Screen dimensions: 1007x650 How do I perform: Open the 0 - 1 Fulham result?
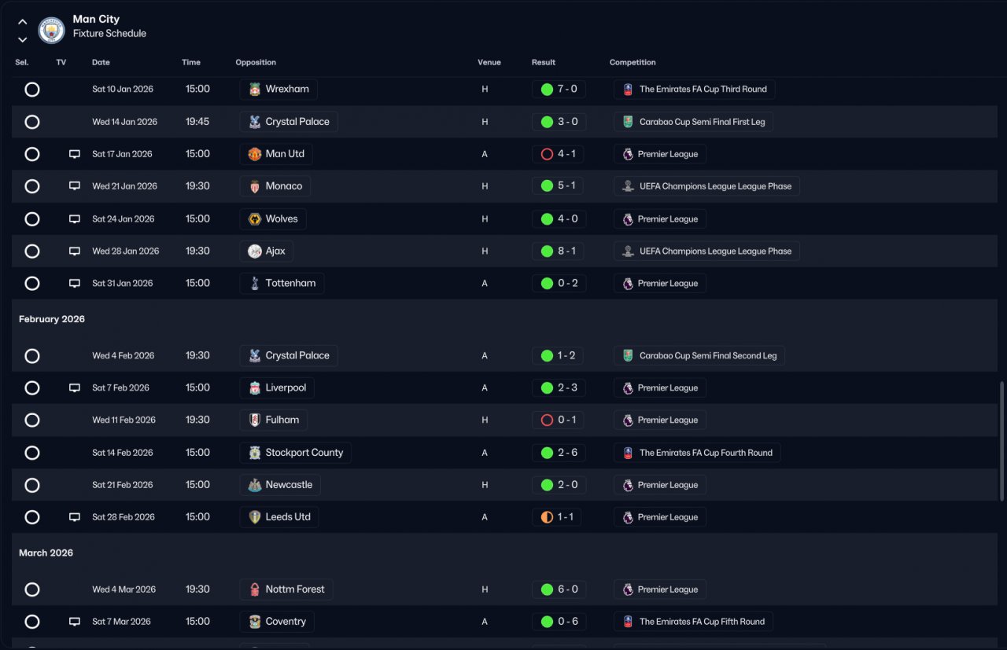point(557,420)
